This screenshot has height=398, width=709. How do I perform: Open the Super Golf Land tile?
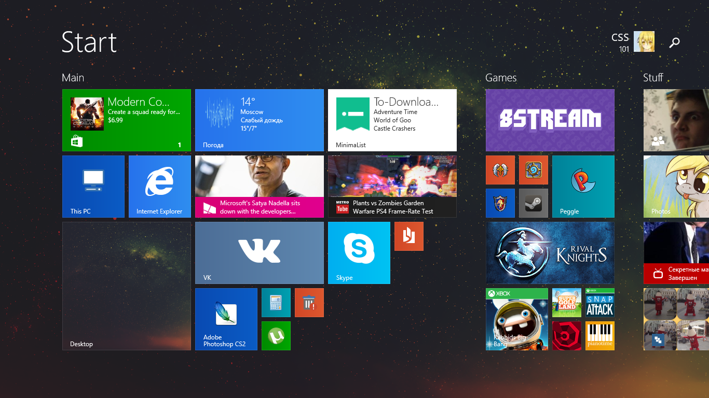pos(567,303)
